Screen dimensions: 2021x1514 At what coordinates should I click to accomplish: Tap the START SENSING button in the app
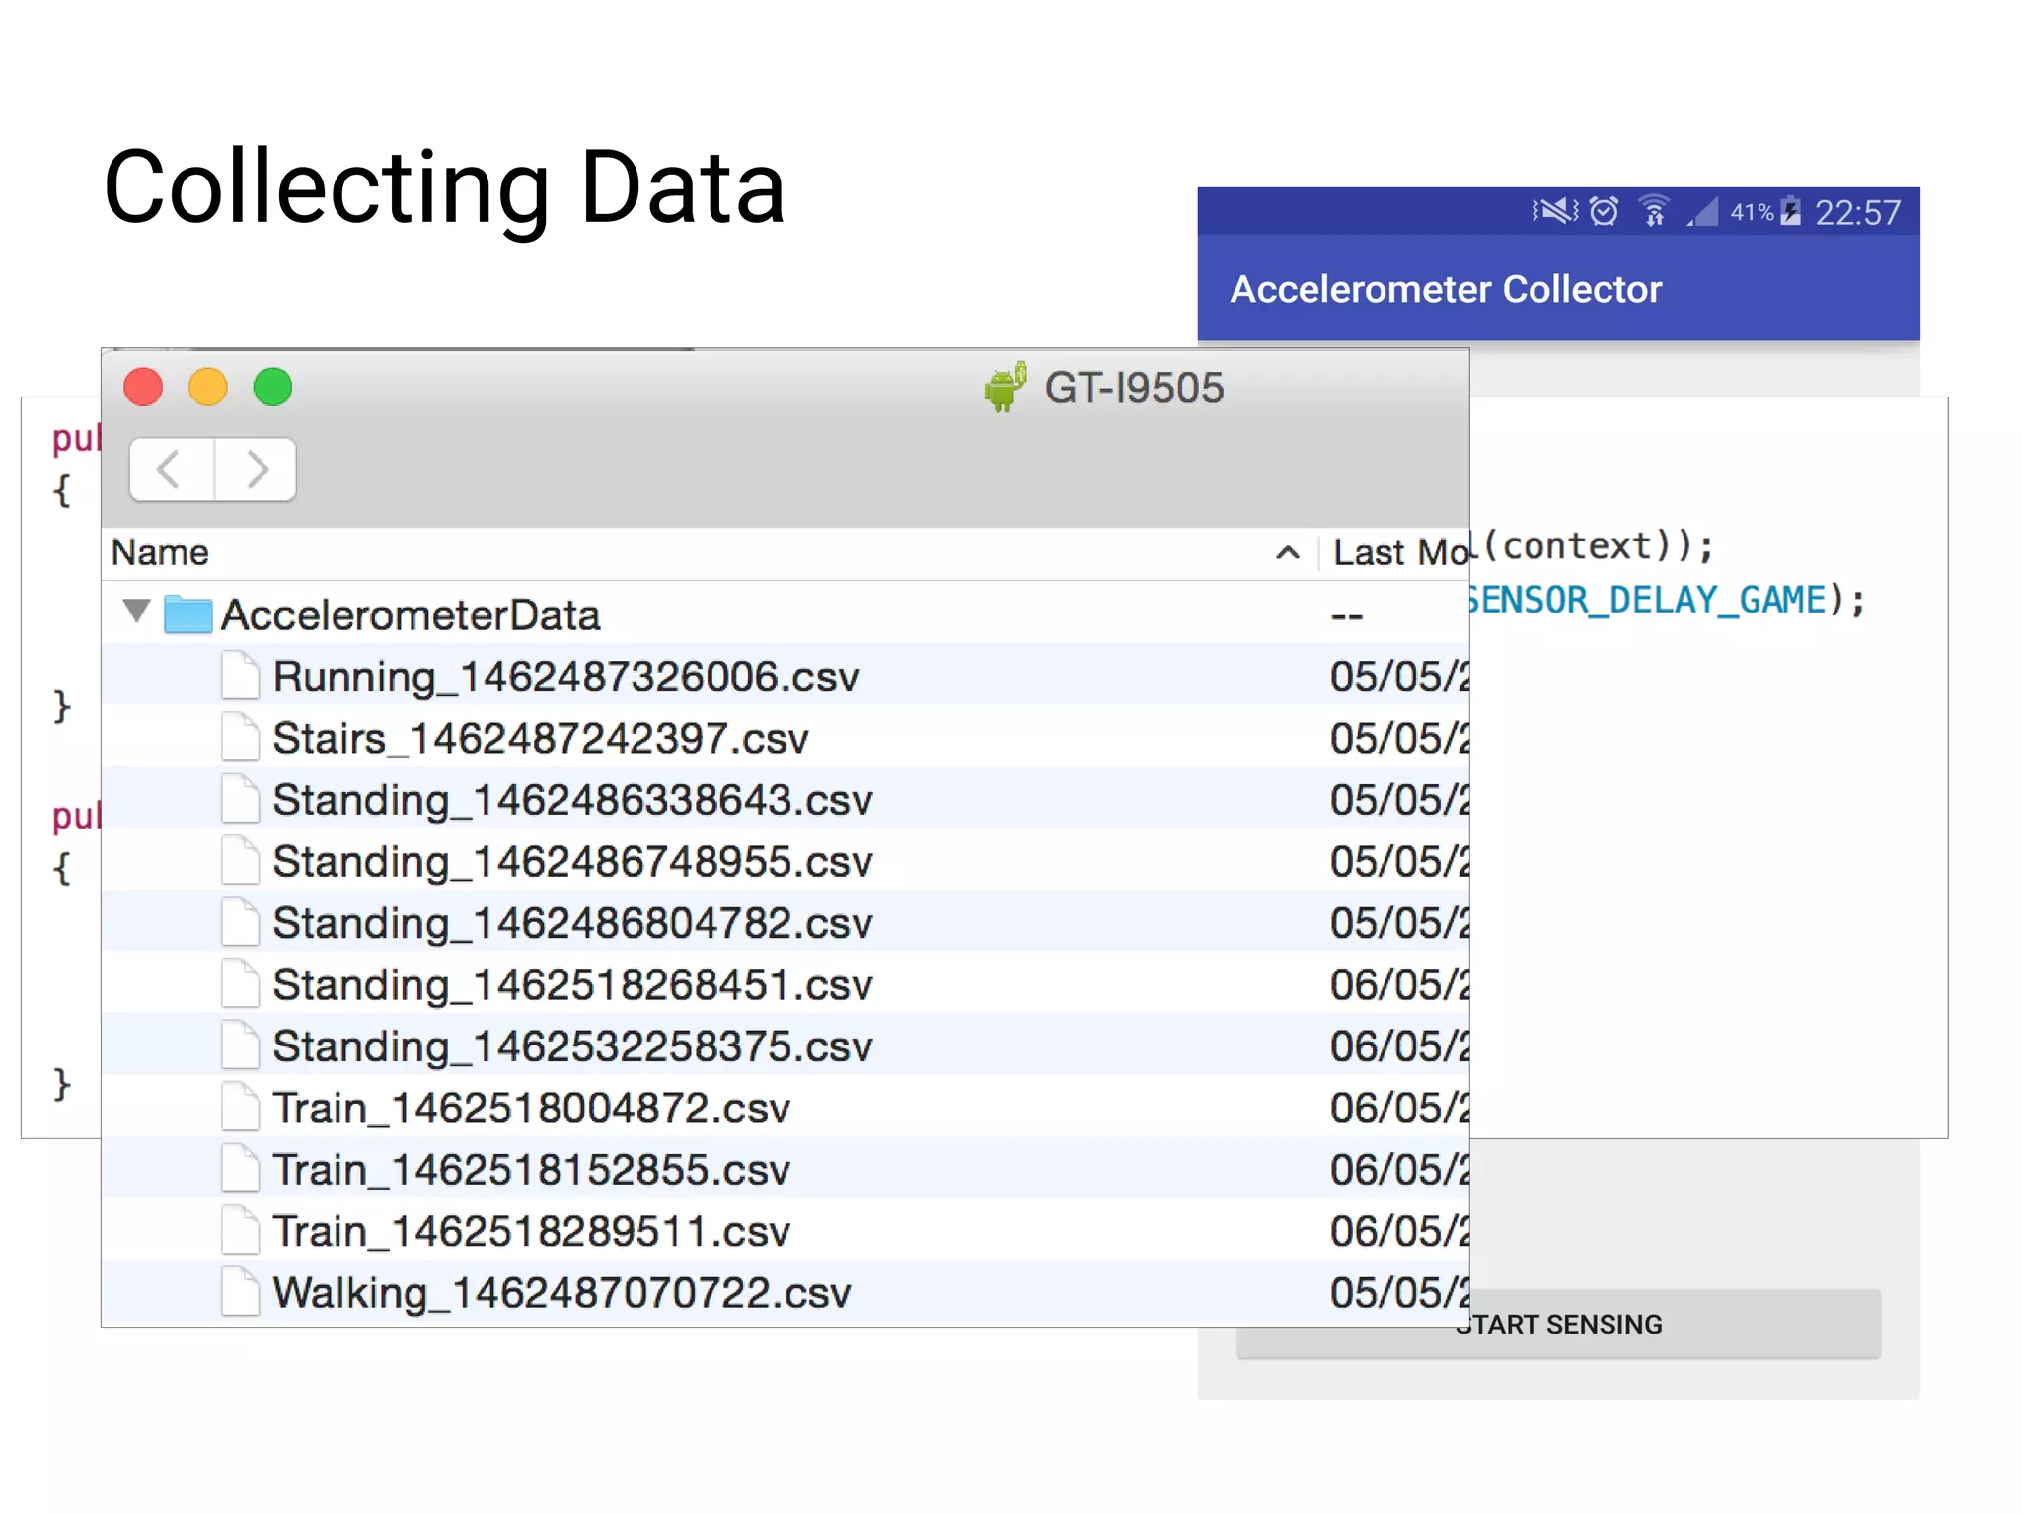point(1558,1324)
